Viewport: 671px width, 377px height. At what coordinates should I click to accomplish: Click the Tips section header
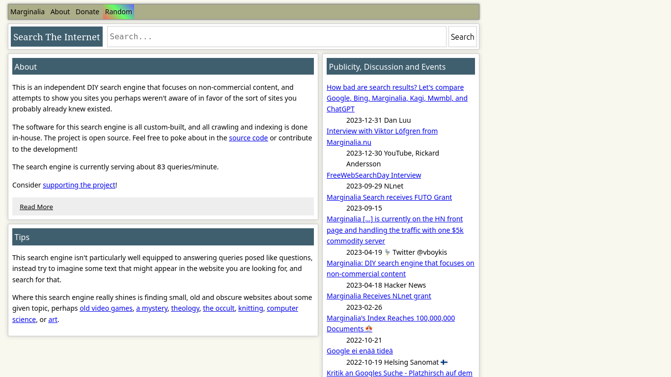coord(163,237)
